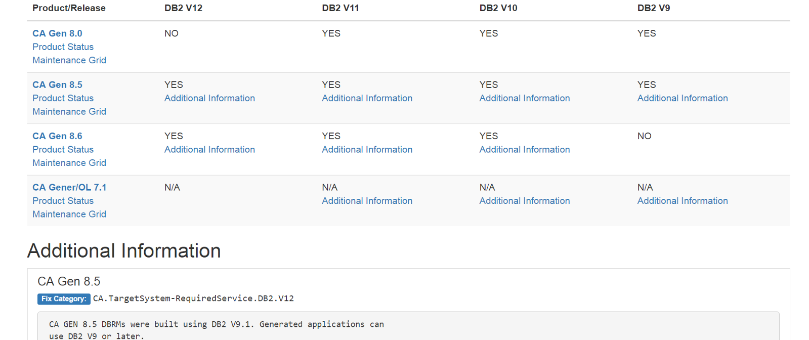Select the DB2 V10 column header
Viewport: 809px width, 340px height.
pos(498,8)
